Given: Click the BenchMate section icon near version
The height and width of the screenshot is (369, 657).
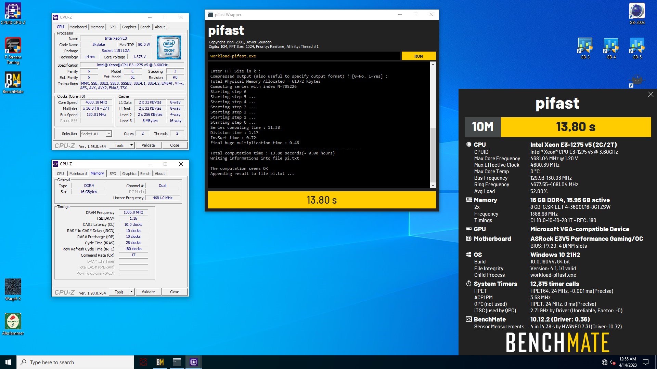Looking at the screenshot, I should (x=468, y=319).
